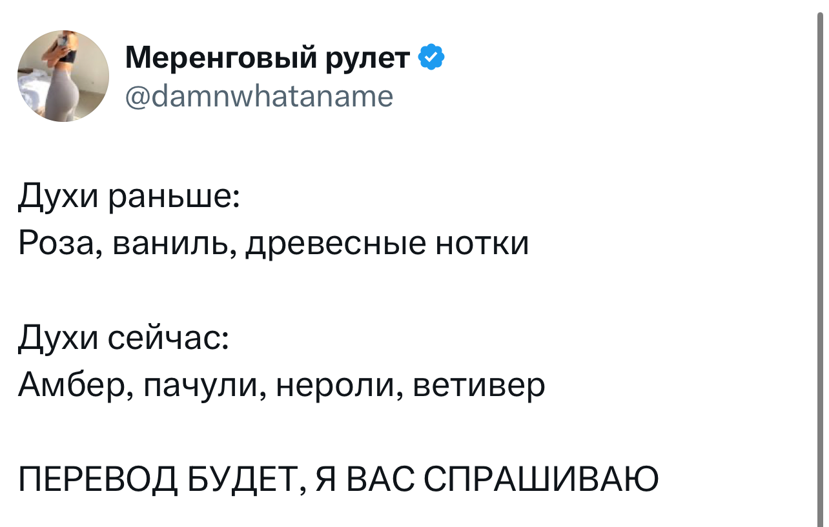Click the blue verified badge
The width and height of the screenshot is (829, 527).
point(431,58)
